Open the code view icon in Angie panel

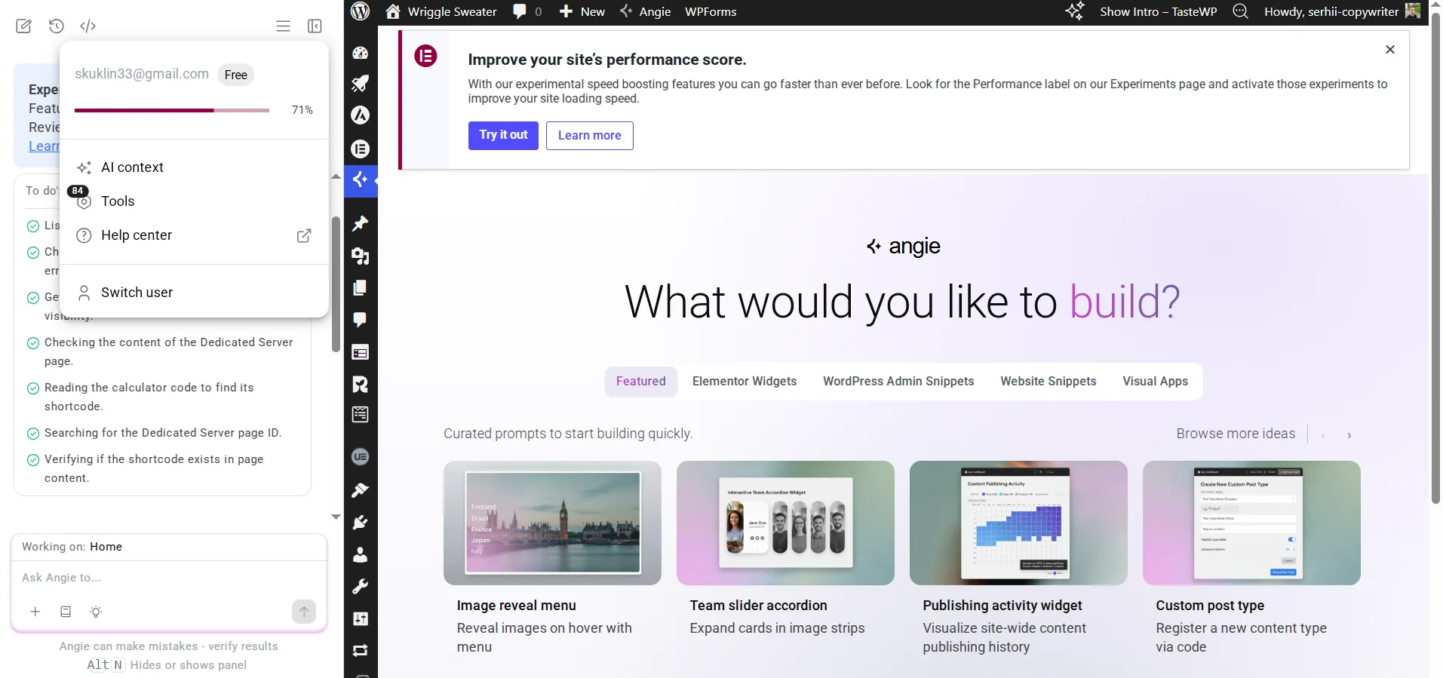(88, 26)
